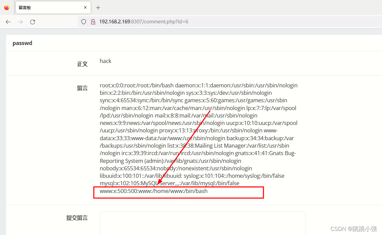Select the line starting with libuuid:x:100:101
The width and height of the screenshot is (382, 235).
pyautogui.click(x=192, y=176)
